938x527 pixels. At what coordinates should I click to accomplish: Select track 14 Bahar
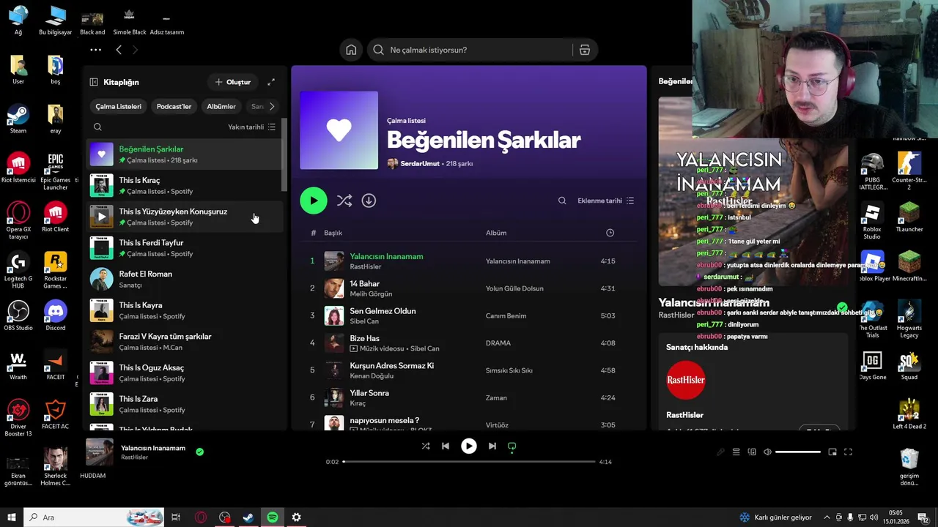(x=364, y=284)
